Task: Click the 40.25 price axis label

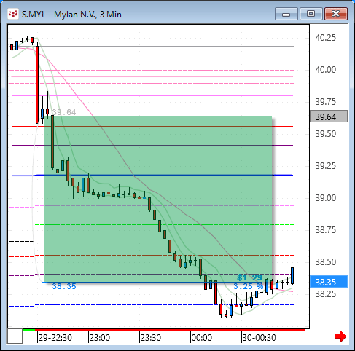Action: coord(326,38)
